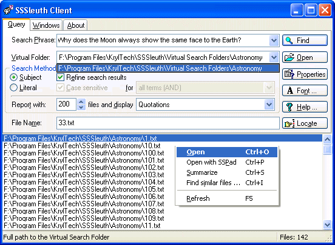
Task: Switch to the Windows tab
Action: [x=46, y=25]
